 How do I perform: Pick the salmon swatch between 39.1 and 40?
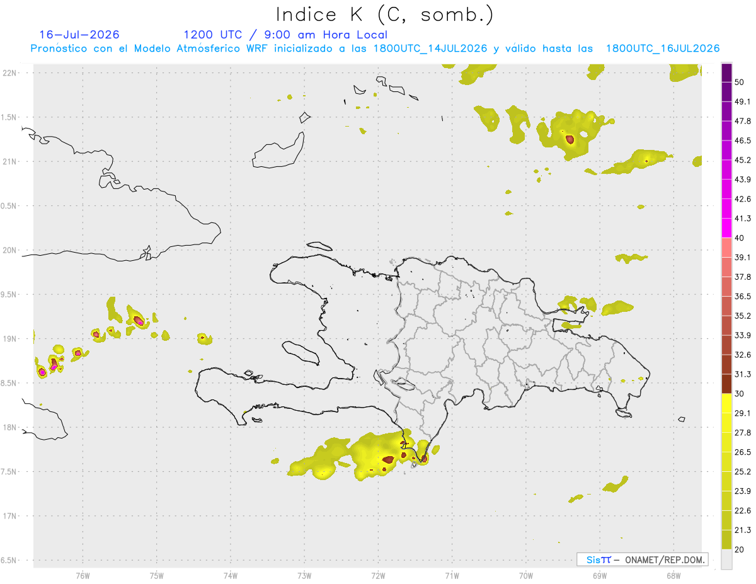[727, 248]
